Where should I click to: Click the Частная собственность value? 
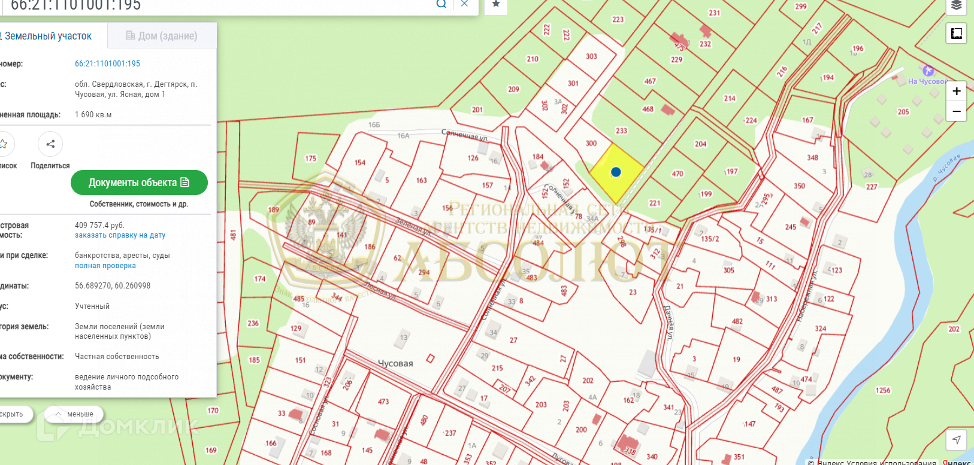point(117,356)
